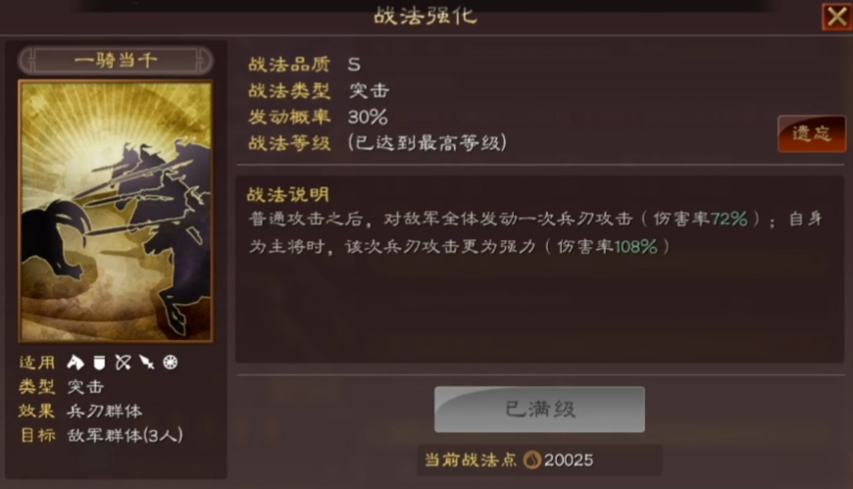Click the 已满级 max level button
Viewport: 853px width, 489px height.
tap(539, 410)
